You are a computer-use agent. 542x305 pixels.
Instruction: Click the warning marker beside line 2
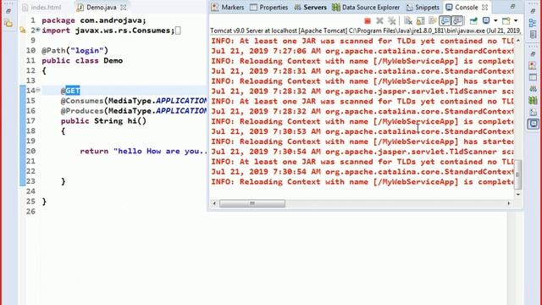click(23, 30)
